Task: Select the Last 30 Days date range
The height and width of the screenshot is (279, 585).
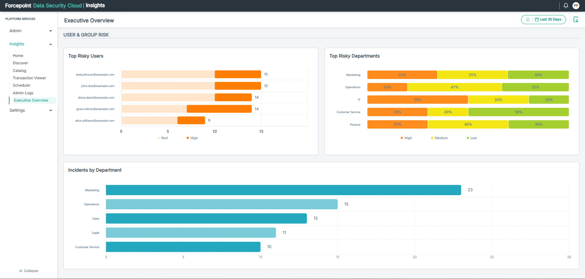Action: (550, 20)
